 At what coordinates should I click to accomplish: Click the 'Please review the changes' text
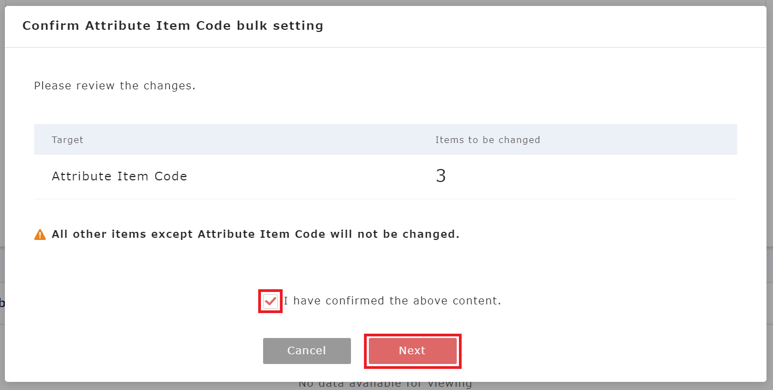(x=114, y=85)
